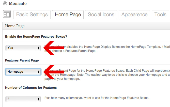This screenshot has height=107, width=170.
Task: Open the Enable HomePage Features Boxes dropdown
Action: (23, 48)
